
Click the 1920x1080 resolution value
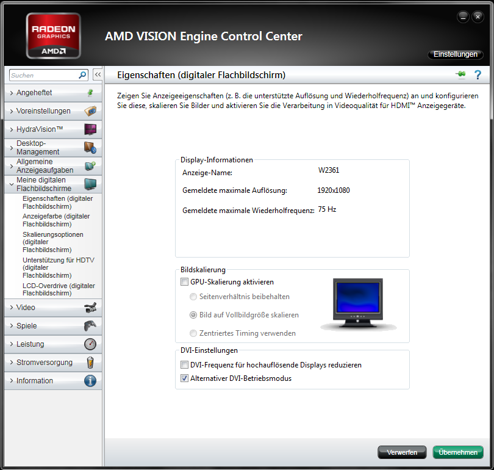[334, 190]
